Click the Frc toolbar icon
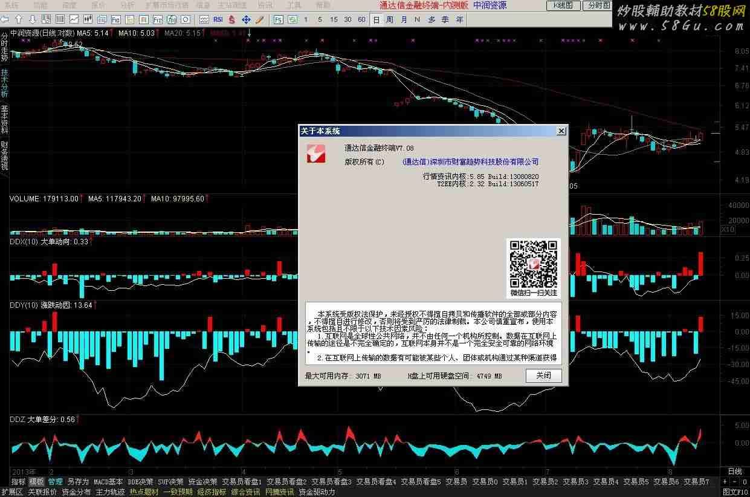Screen dimensions: 750x497 coord(158,19)
